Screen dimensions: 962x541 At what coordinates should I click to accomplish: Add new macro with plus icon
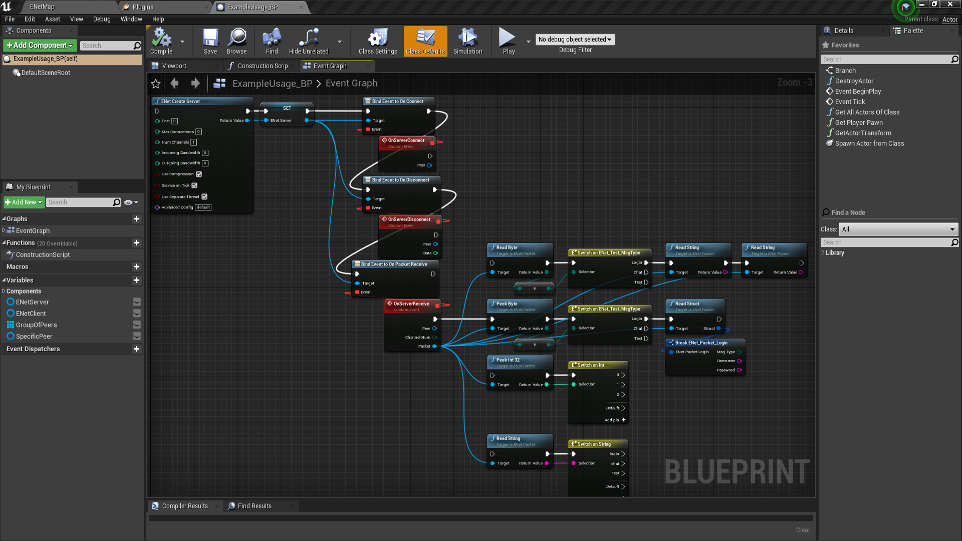click(136, 267)
